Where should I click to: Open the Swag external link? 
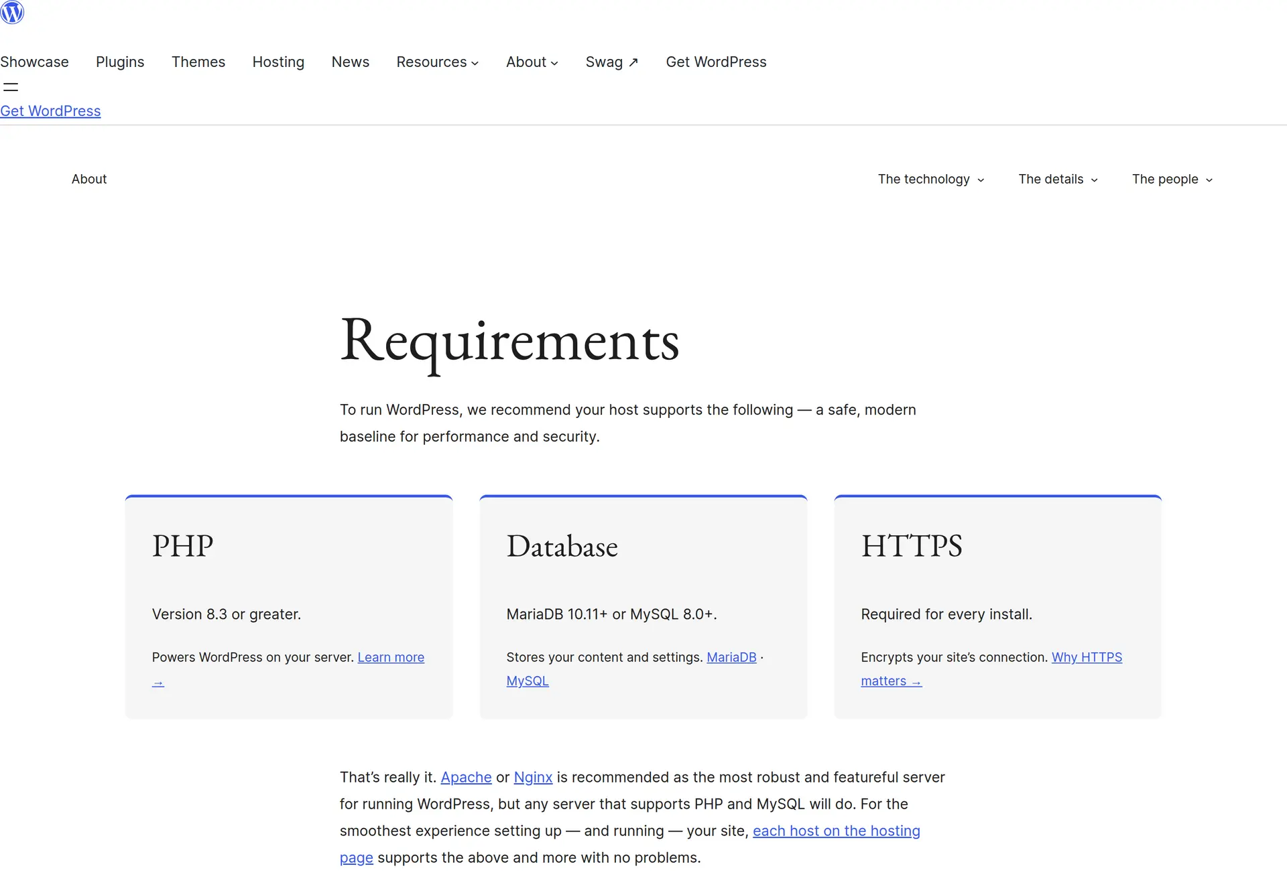tap(612, 62)
